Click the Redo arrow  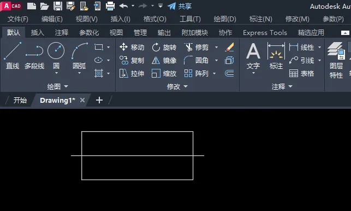pyautogui.click(x=143, y=6)
